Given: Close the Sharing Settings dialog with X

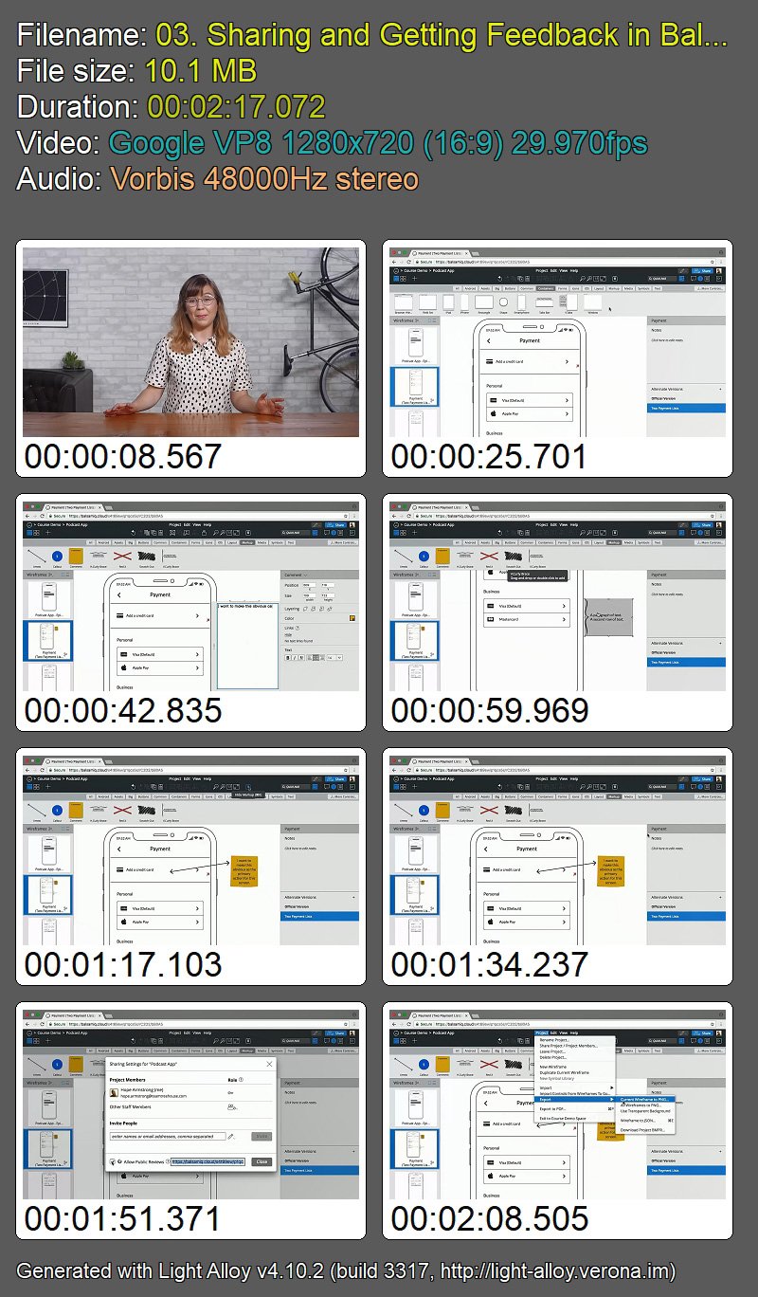Looking at the screenshot, I should [x=269, y=1064].
